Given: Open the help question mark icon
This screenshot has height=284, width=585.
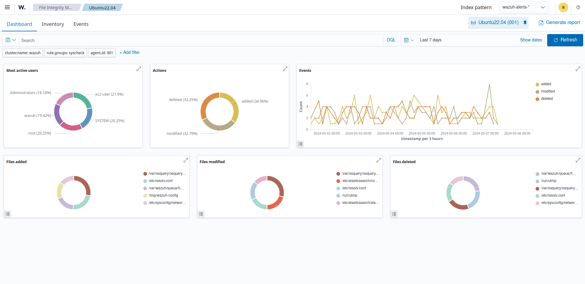Looking at the screenshot, I should 578,7.
